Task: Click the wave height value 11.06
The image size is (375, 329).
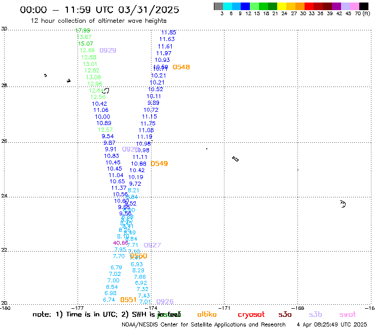Action: tap(101, 110)
